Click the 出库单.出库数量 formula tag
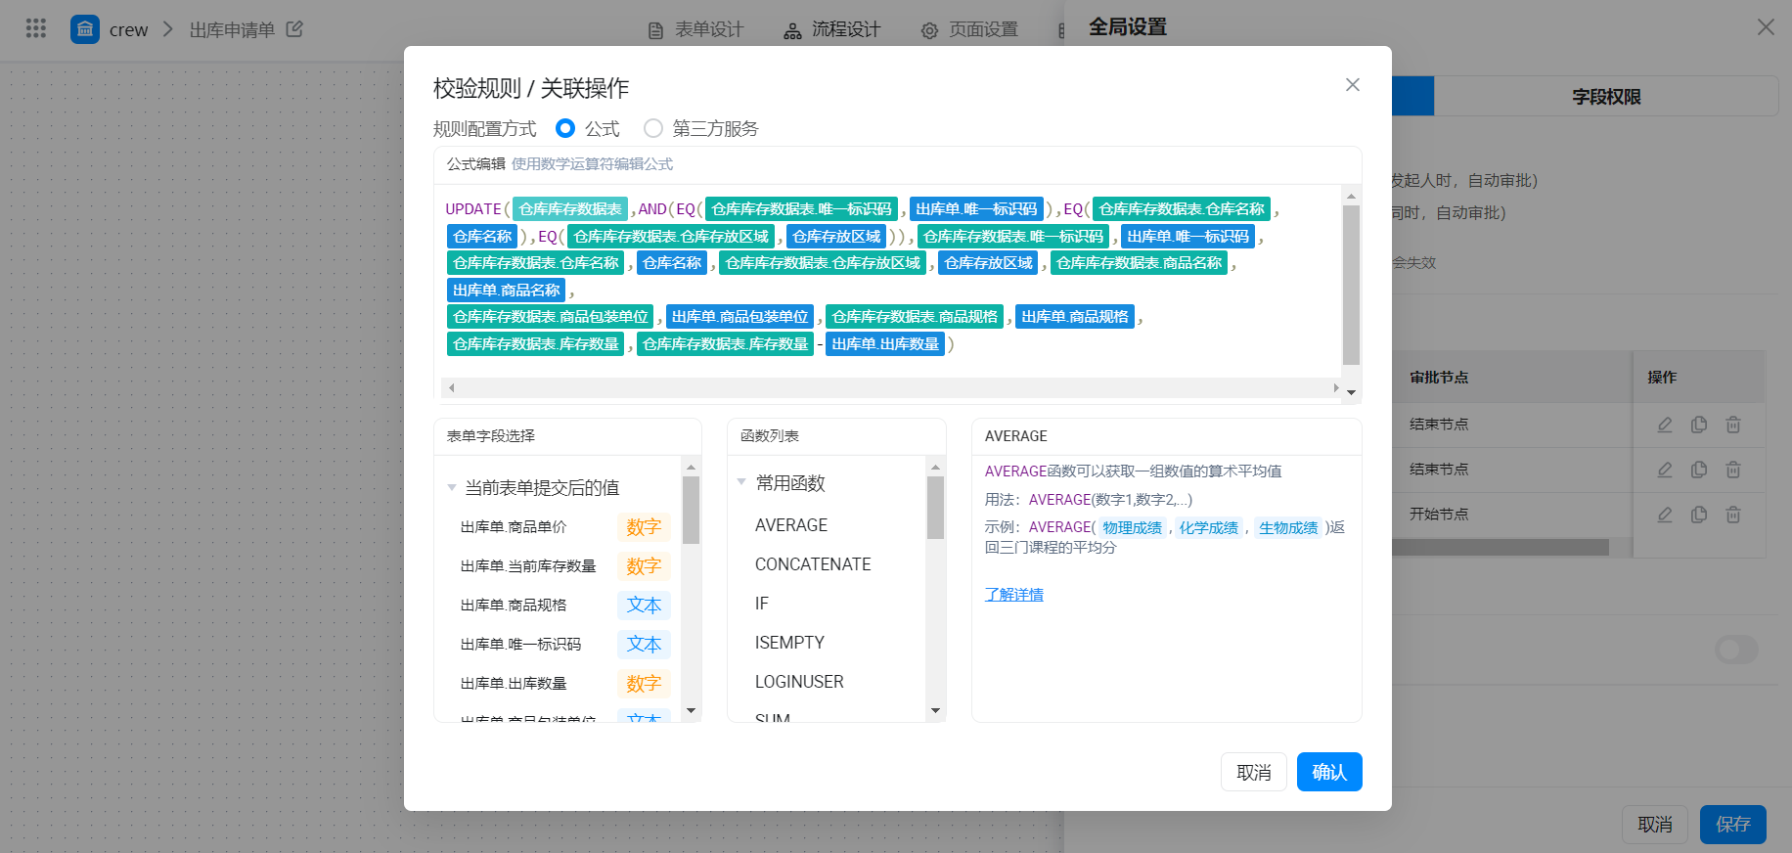The height and width of the screenshot is (853, 1792). (885, 344)
